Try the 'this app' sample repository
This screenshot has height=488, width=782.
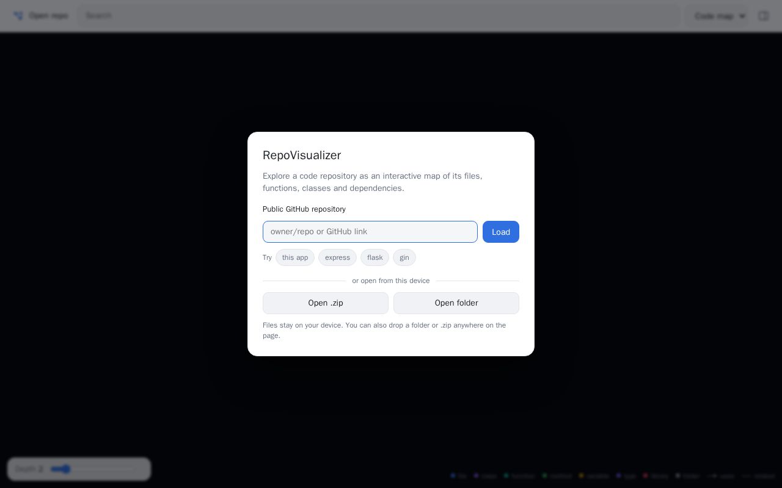pyautogui.click(x=295, y=257)
